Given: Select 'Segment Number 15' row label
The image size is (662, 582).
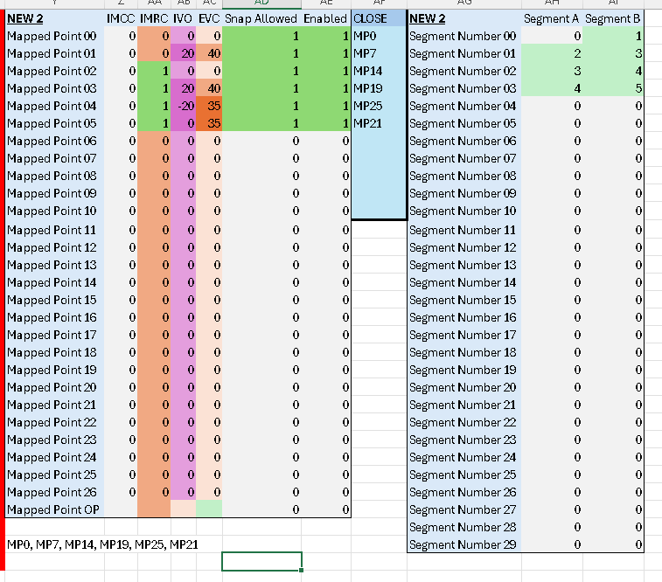Looking at the screenshot, I should tap(464, 301).
